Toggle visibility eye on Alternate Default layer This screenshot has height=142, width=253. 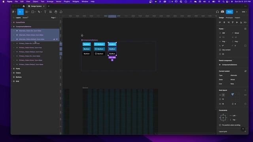click(x=57, y=39)
